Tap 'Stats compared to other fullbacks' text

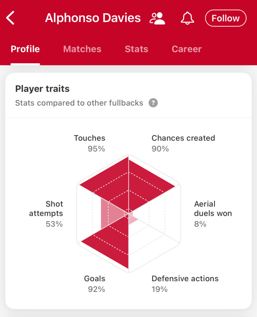click(79, 103)
